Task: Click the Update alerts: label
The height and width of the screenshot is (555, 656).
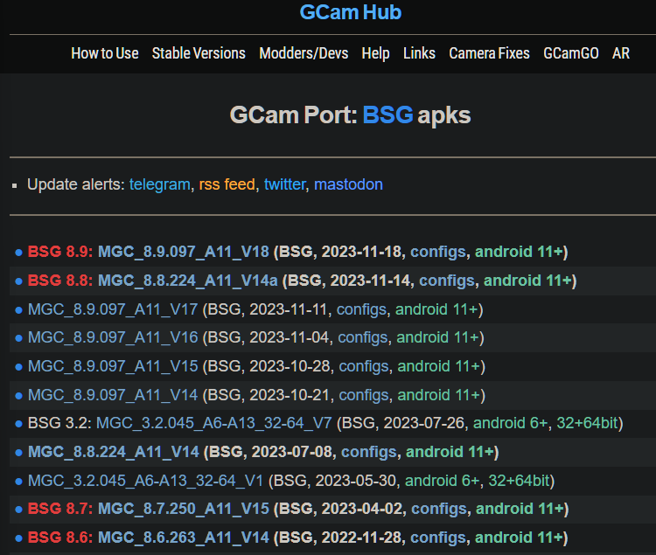Action: coord(76,184)
